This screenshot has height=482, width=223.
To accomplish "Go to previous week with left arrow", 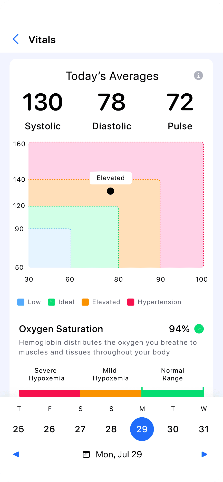I will [16, 454].
